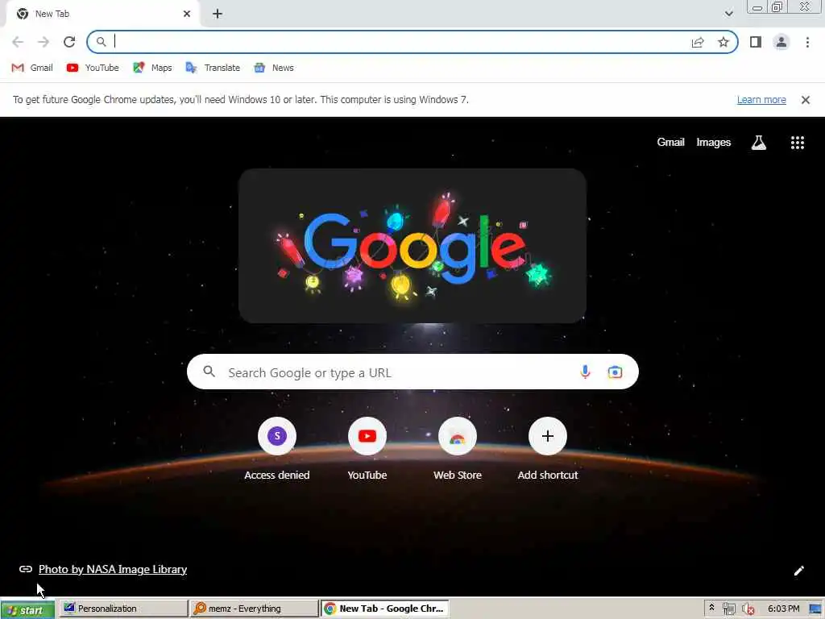The height and width of the screenshot is (619, 825).
Task: Open the Maps bookmark
Action: tap(152, 68)
